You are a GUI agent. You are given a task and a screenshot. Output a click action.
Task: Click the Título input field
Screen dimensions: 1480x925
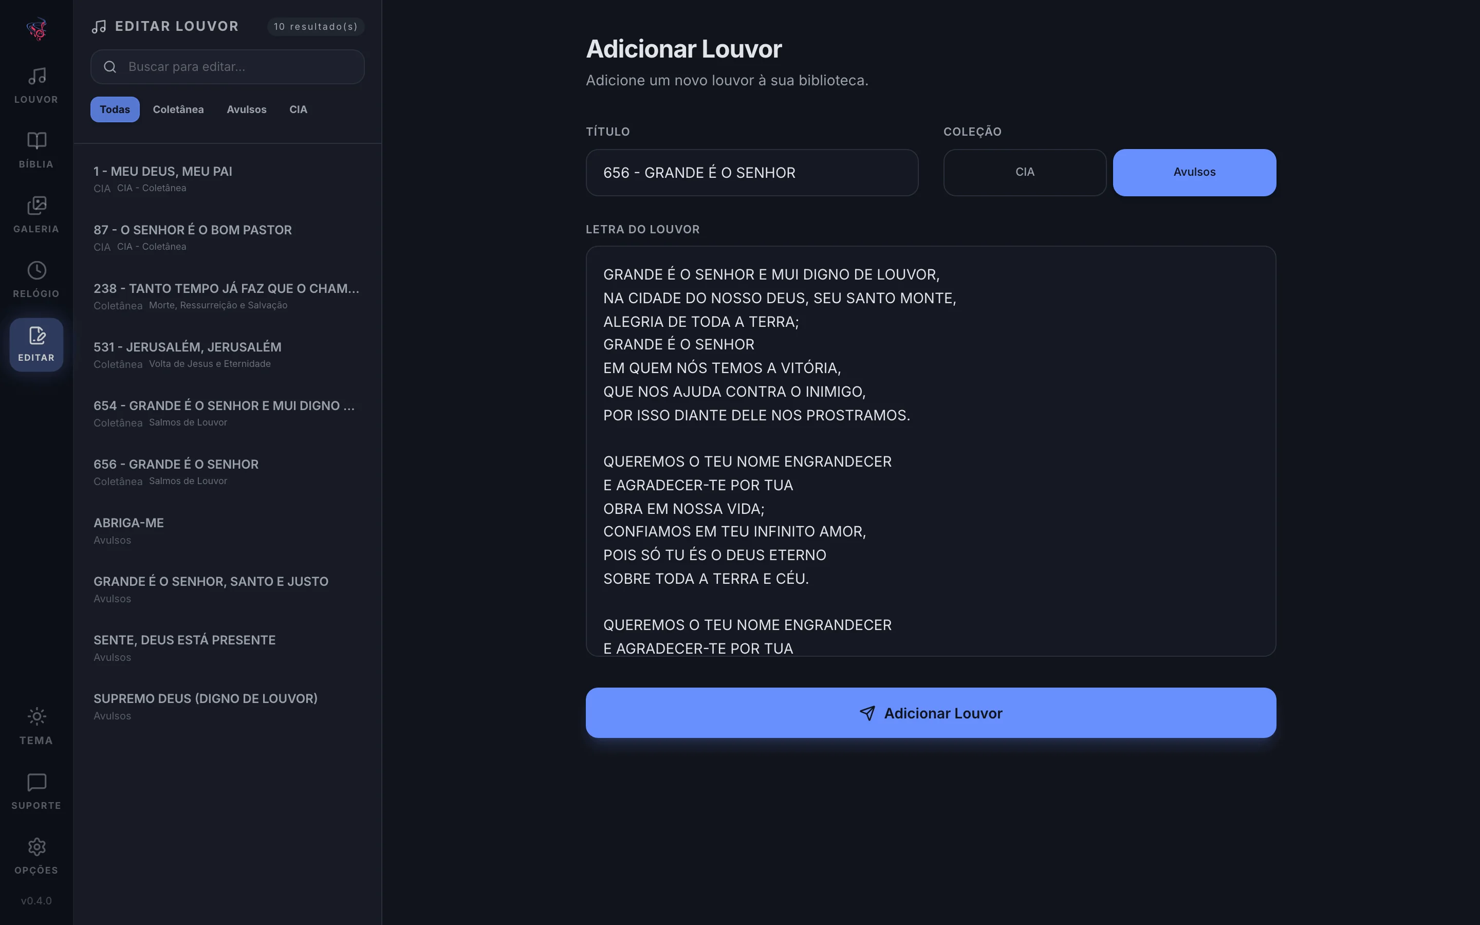[752, 173]
